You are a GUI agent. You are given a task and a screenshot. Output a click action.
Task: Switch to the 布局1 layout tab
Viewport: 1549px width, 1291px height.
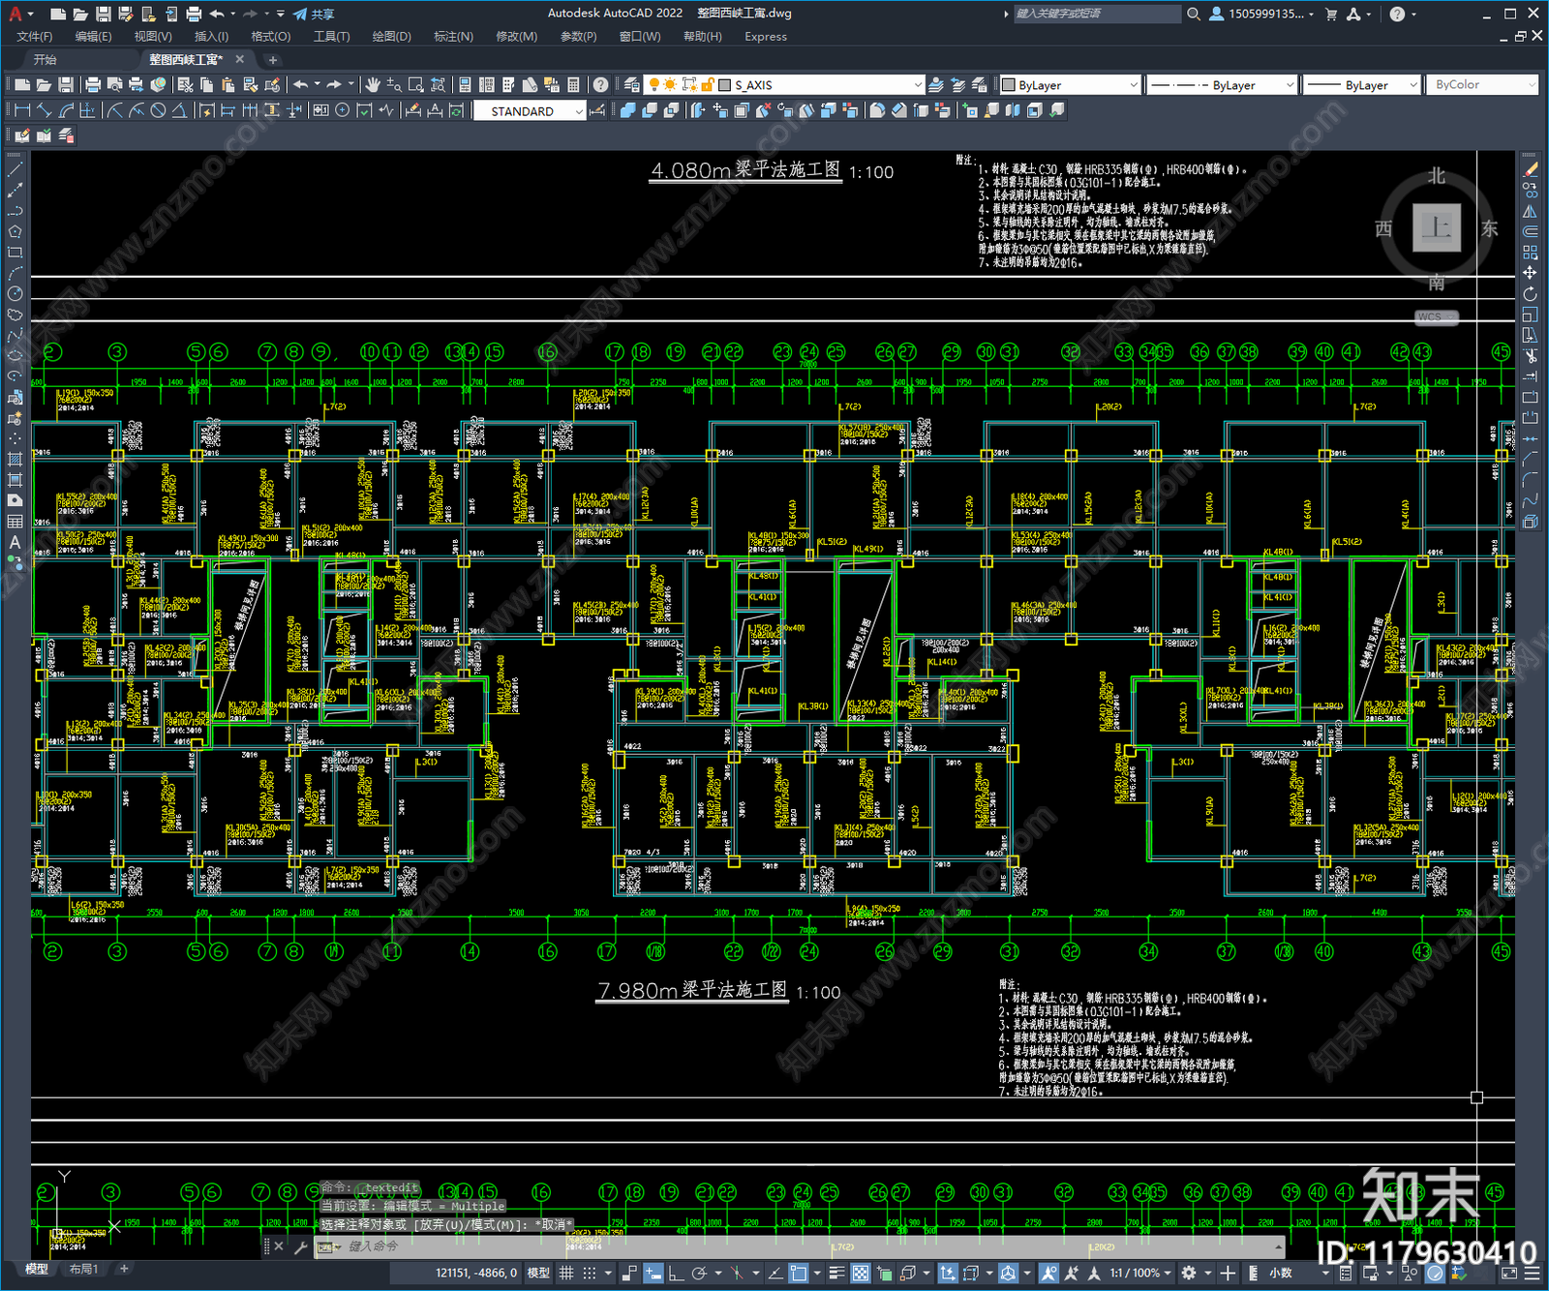click(x=84, y=1269)
